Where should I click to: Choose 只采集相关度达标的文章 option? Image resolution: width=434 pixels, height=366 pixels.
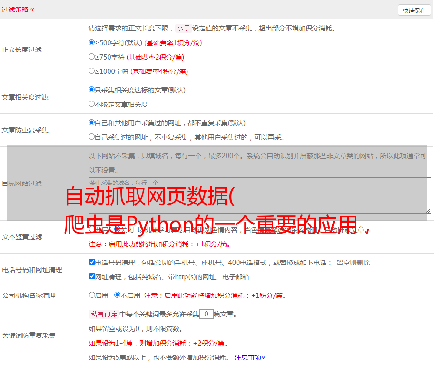[91, 89]
